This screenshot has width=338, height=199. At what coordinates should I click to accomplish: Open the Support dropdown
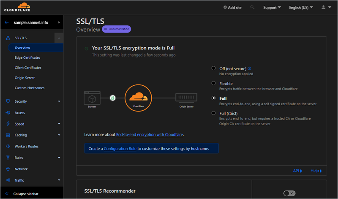[x=272, y=8]
